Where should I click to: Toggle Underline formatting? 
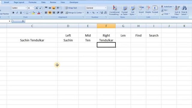point(21,13)
